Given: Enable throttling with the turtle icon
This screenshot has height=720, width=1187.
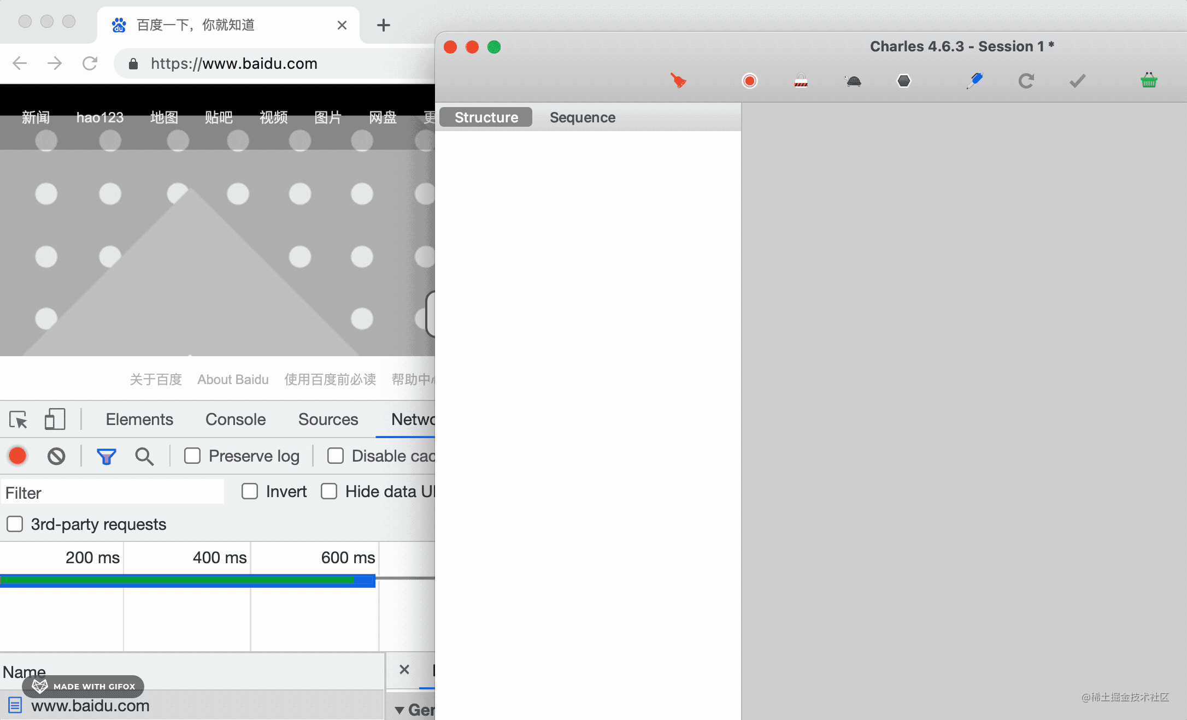Looking at the screenshot, I should [853, 81].
